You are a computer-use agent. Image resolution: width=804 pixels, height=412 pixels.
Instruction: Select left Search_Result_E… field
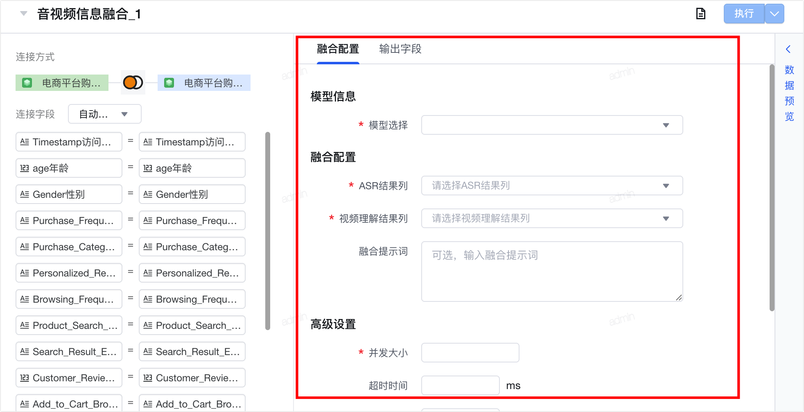click(x=69, y=351)
